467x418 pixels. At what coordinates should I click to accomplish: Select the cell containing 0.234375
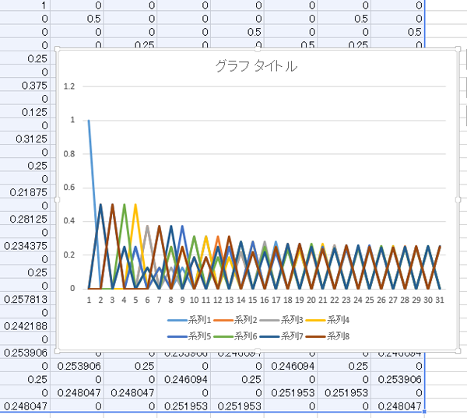click(25, 246)
